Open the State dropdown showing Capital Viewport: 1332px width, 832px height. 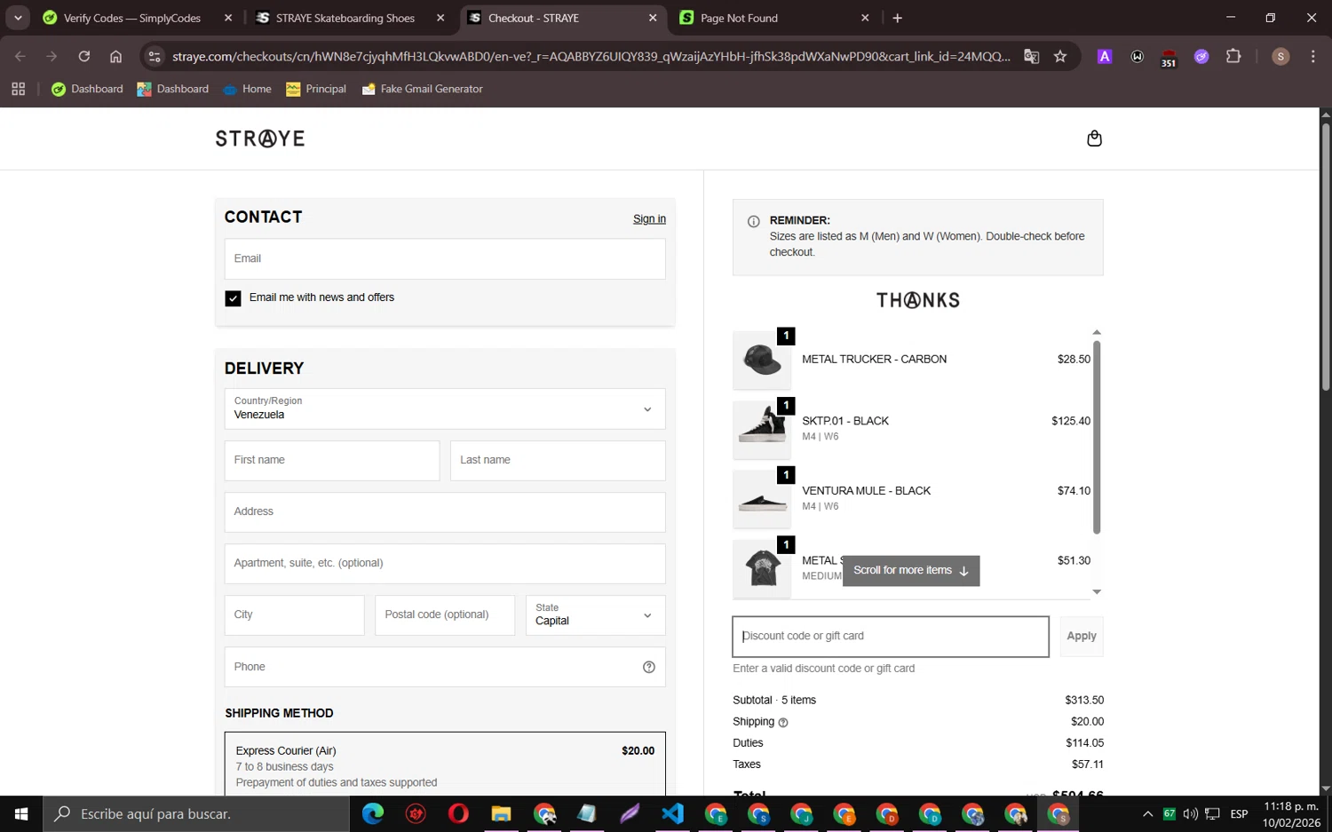[595, 614]
